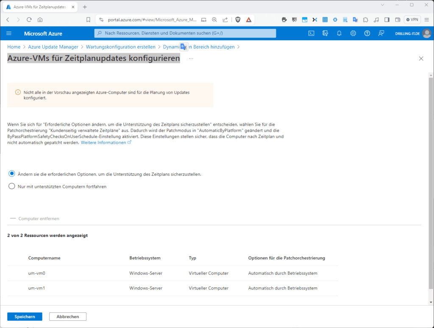Close the Azure-VMs configuration blade
This screenshot has height=328, width=434.
(x=421, y=58)
